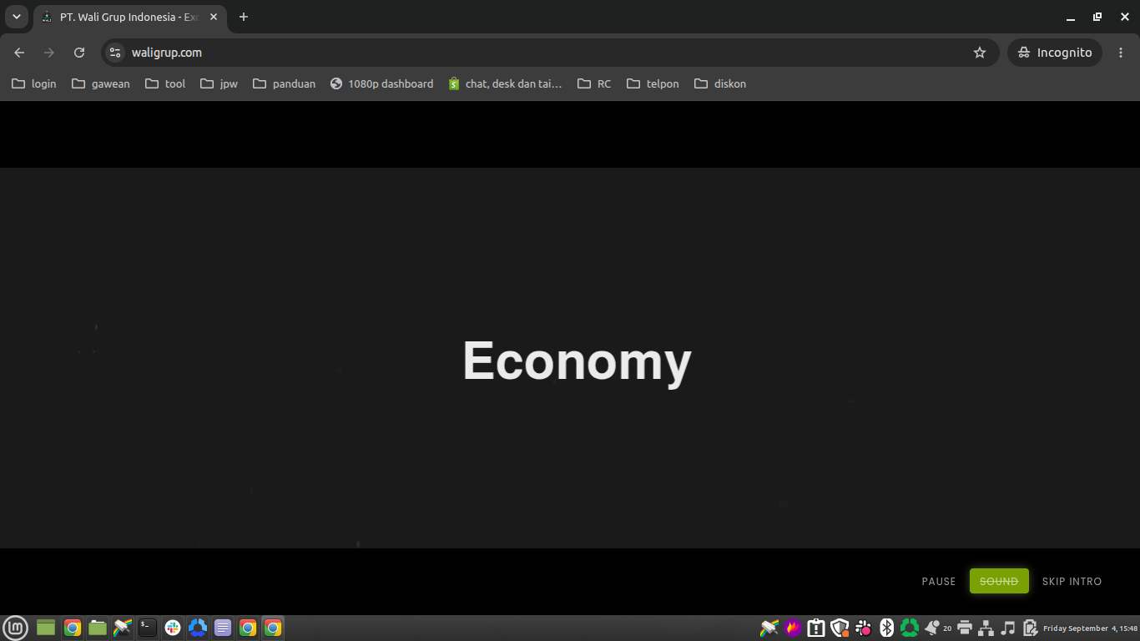Open the printer tray icon

coord(965,628)
